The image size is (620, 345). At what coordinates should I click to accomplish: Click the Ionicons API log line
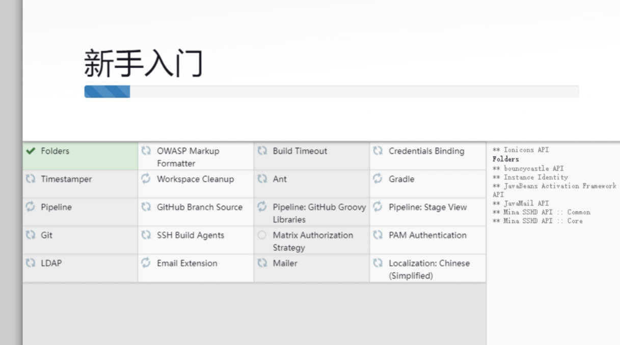(x=521, y=150)
